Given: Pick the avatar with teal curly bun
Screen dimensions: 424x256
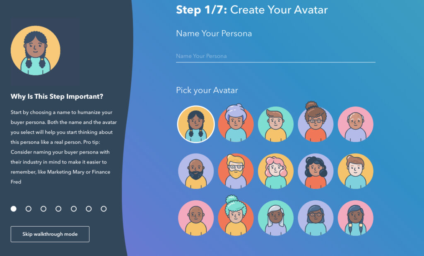Looking at the screenshot, I should point(236,216).
